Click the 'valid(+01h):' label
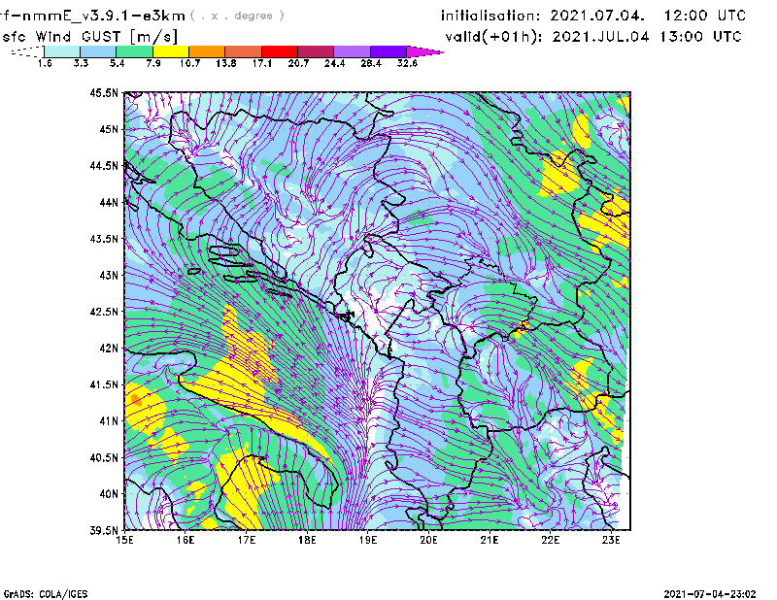 (x=494, y=37)
